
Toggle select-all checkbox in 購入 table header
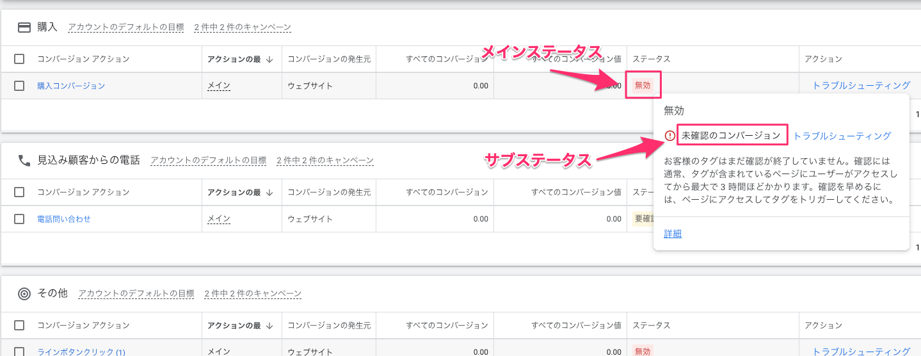click(19, 59)
